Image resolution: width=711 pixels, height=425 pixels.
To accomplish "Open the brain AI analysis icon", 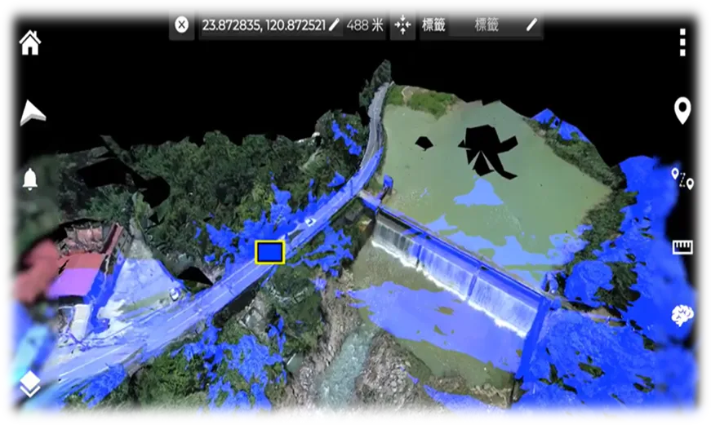I will [682, 315].
